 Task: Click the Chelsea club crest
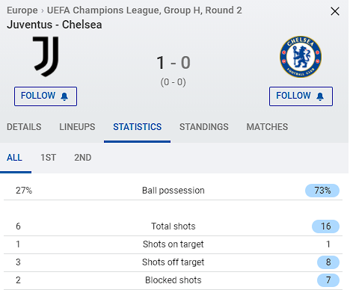[x=301, y=57]
